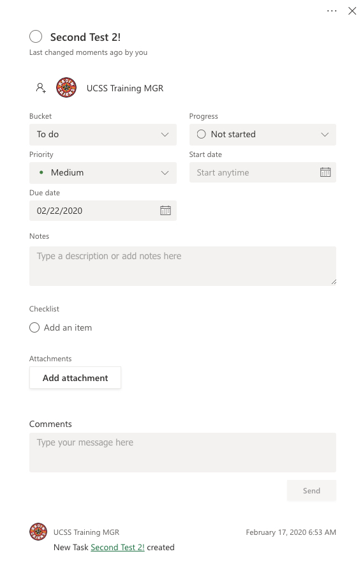
Task: Click the avatar beside the task-created comment
Action: 38,532
